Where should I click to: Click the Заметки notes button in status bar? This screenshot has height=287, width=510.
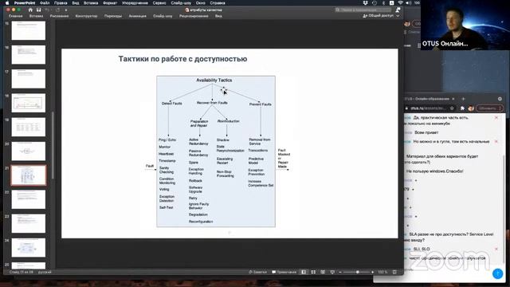[x=258, y=272]
